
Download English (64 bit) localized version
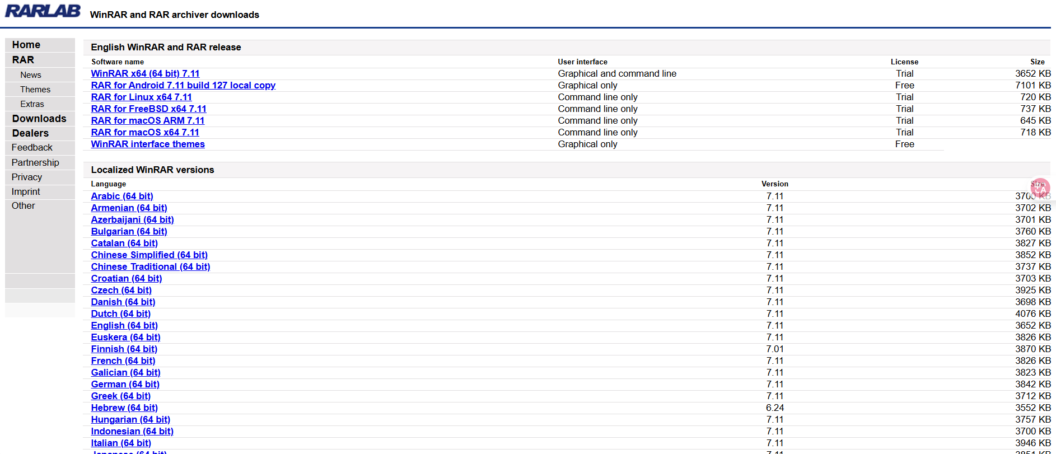[124, 325]
